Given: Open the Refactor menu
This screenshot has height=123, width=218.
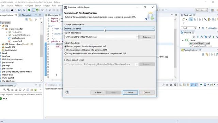Looking at the screenshot, I should pos(19,5).
